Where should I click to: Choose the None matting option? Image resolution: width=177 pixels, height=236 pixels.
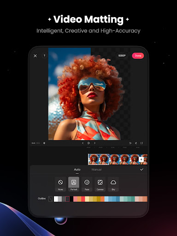coord(60,184)
